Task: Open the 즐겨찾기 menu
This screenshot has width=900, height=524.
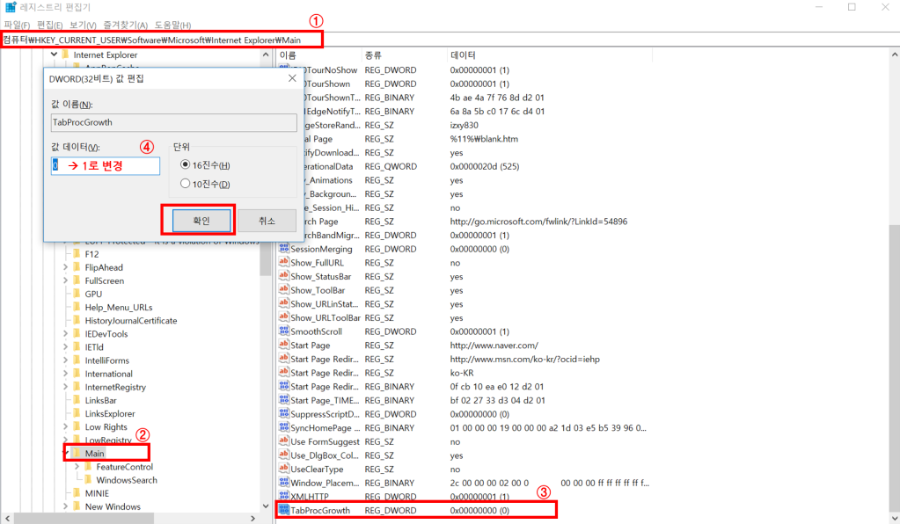Action: pos(125,25)
